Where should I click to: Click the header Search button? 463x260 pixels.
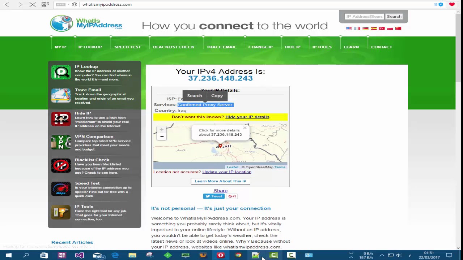[394, 16]
